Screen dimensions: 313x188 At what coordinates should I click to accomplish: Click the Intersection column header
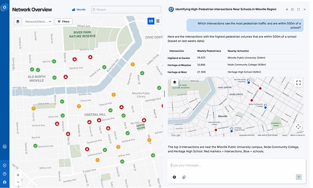pyautogui.click(x=177, y=51)
